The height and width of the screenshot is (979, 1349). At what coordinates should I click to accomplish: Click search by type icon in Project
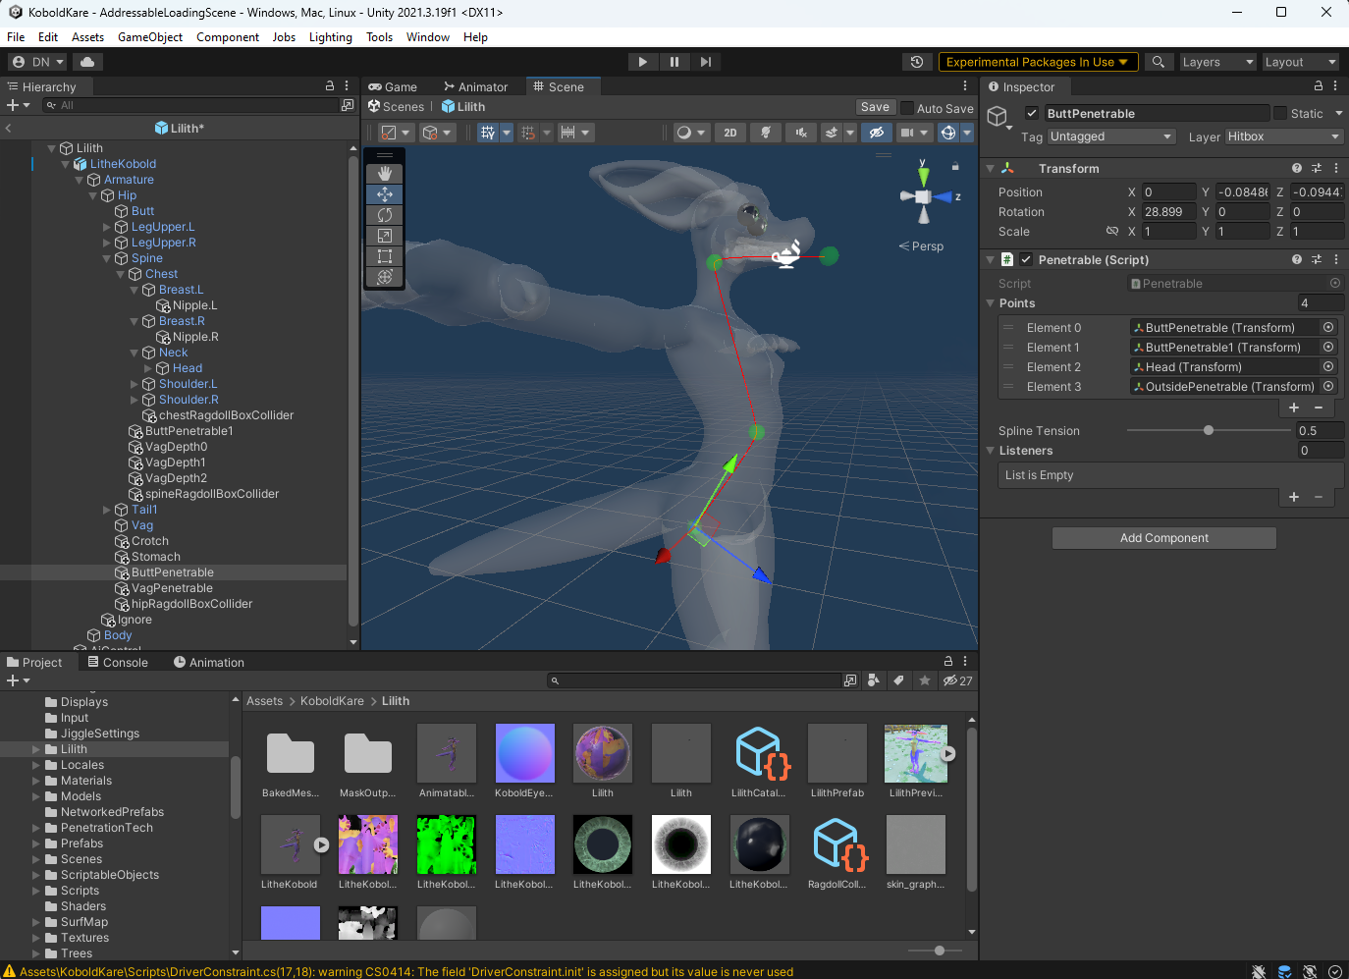point(873,680)
